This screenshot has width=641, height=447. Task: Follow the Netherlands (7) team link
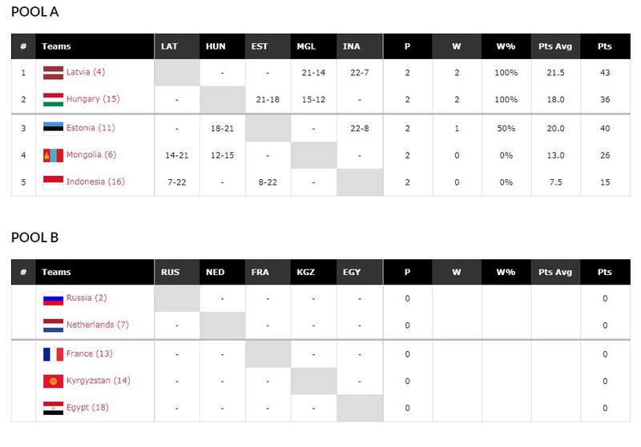[97, 325]
